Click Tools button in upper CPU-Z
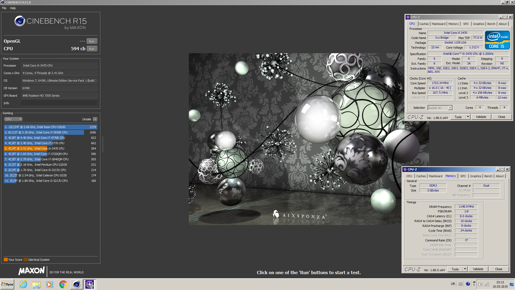515x290 pixels. 458,117
